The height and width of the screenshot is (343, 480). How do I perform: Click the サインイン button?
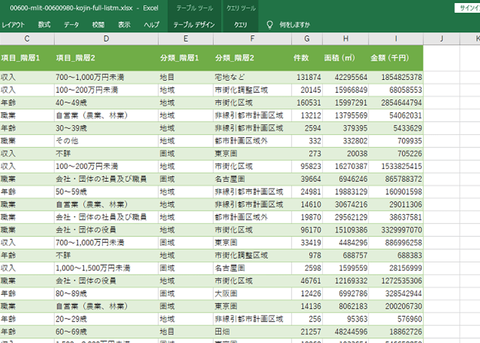[467, 8]
